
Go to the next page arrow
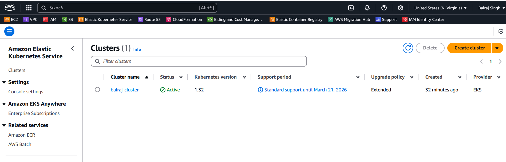click(500, 61)
